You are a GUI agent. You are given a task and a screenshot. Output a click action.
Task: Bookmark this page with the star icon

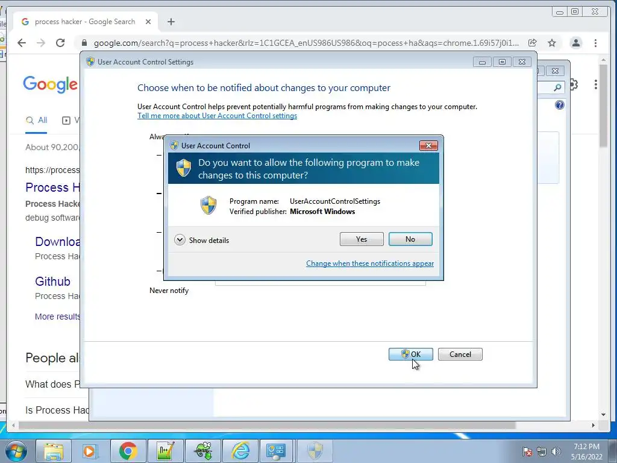(552, 43)
